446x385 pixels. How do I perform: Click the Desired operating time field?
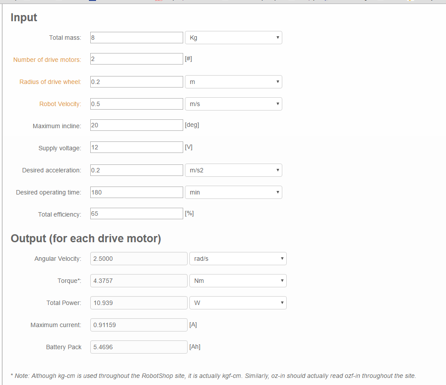(136, 192)
